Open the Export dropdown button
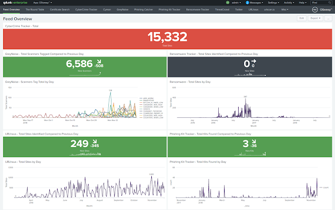Image resolution: width=335 pixels, height=210 pixels. pos(315,18)
